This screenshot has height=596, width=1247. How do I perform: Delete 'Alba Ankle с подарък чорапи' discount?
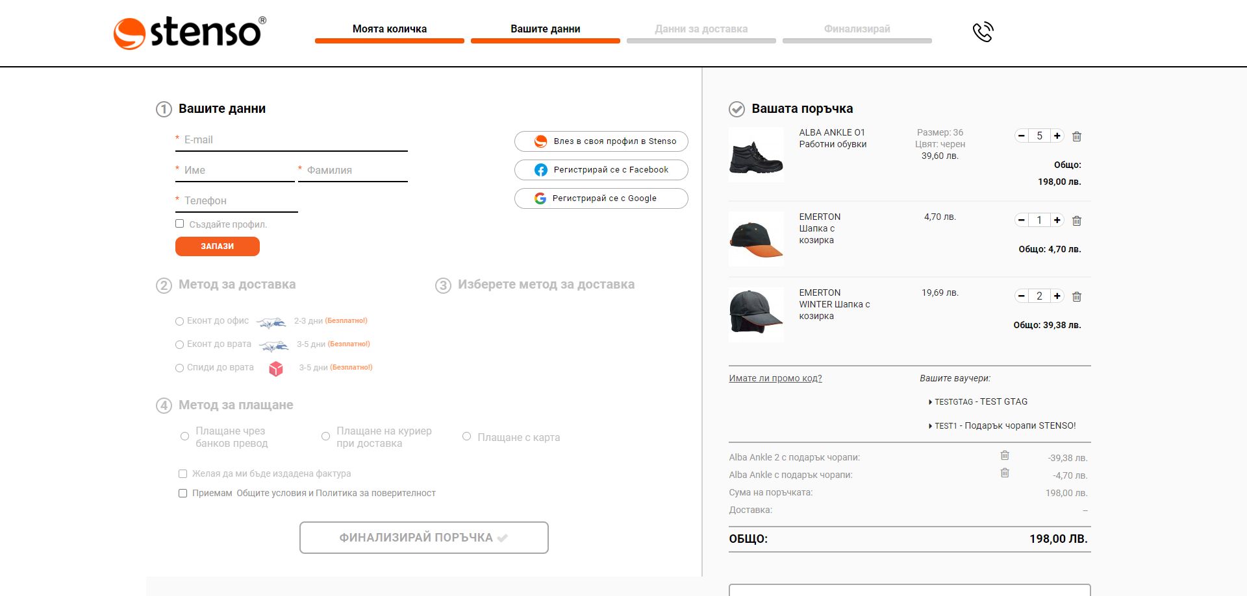tap(1005, 473)
